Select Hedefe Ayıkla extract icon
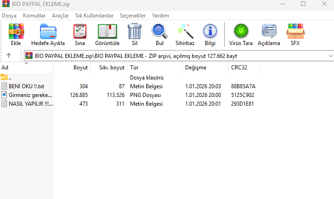Viewport: 334px width, 199px height. click(x=48, y=31)
